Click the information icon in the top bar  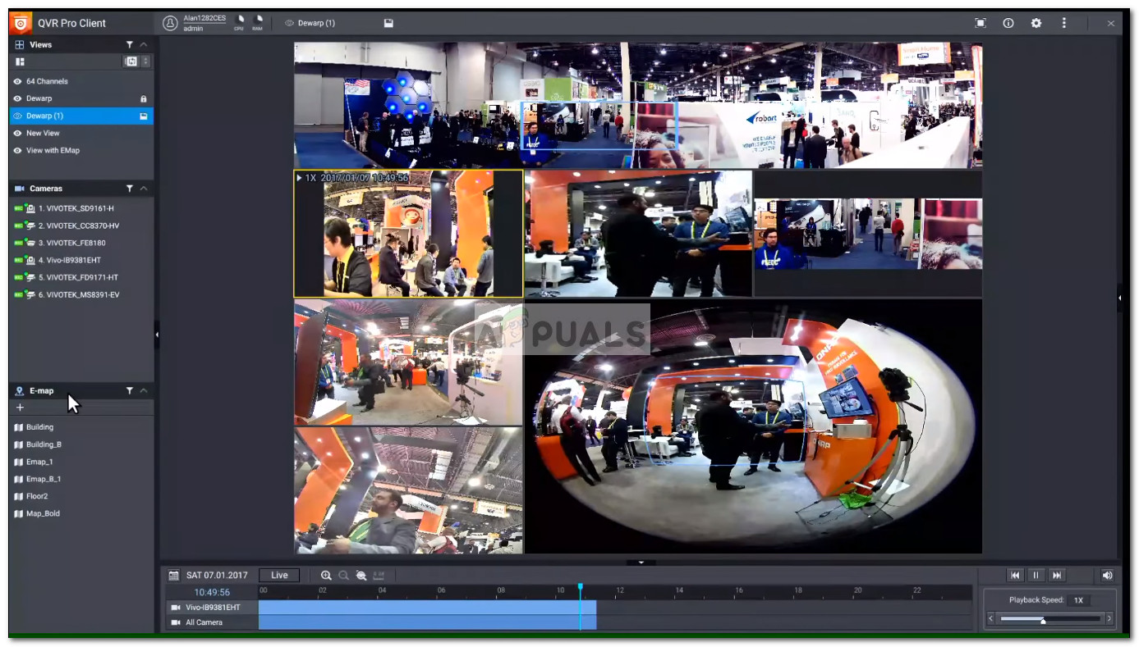click(1008, 23)
